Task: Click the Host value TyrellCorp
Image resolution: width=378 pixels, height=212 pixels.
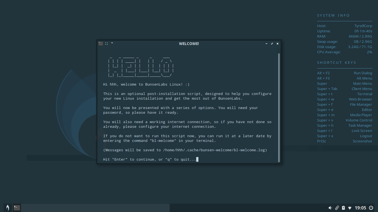Action: (x=363, y=26)
